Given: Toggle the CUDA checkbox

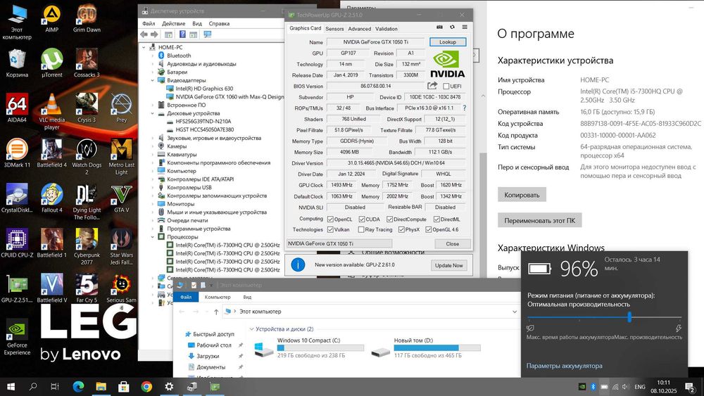Looking at the screenshot, I should pos(362,219).
